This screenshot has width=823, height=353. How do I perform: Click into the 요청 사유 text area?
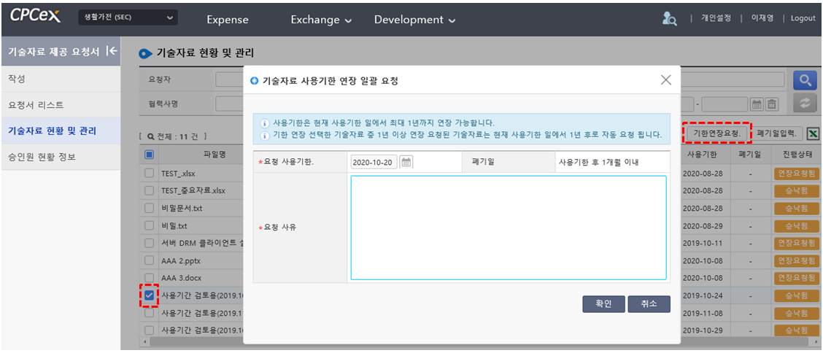508,228
